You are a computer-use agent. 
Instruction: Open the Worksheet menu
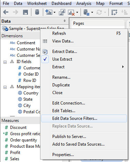pyautogui.click(x=37, y=3)
